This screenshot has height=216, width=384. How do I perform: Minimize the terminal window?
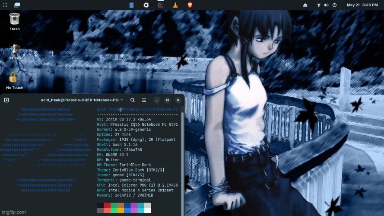(x=157, y=100)
